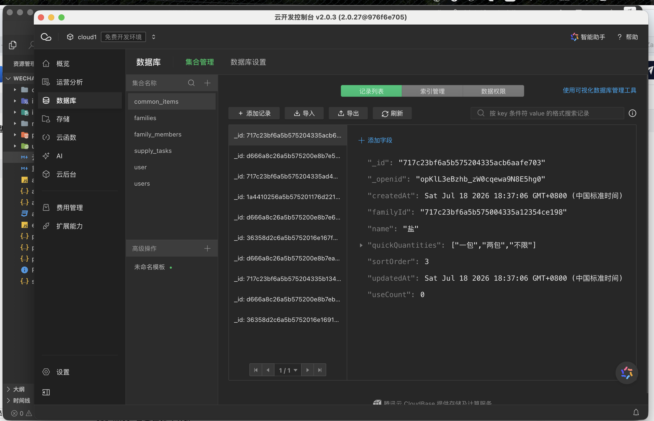The image size is (654, 421).
Task: Go to last page of records
Action: [320, 370]
